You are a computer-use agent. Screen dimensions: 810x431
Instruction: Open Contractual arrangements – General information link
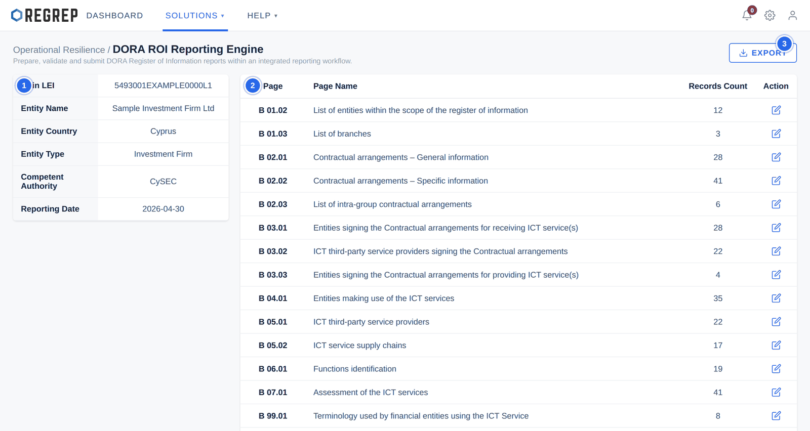click(400, 157)
